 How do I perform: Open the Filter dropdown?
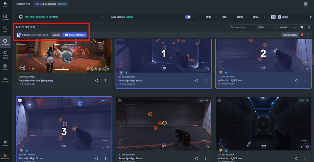tap(267, 27)
